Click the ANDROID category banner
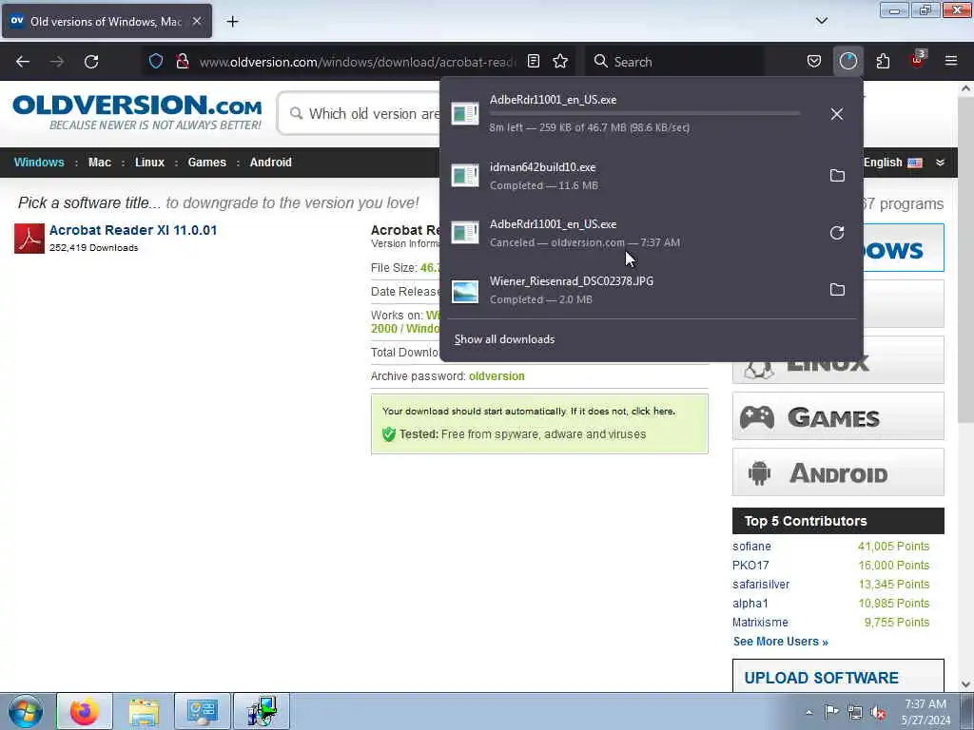Viewport: 974px width, 730px height. click(838, 472)
